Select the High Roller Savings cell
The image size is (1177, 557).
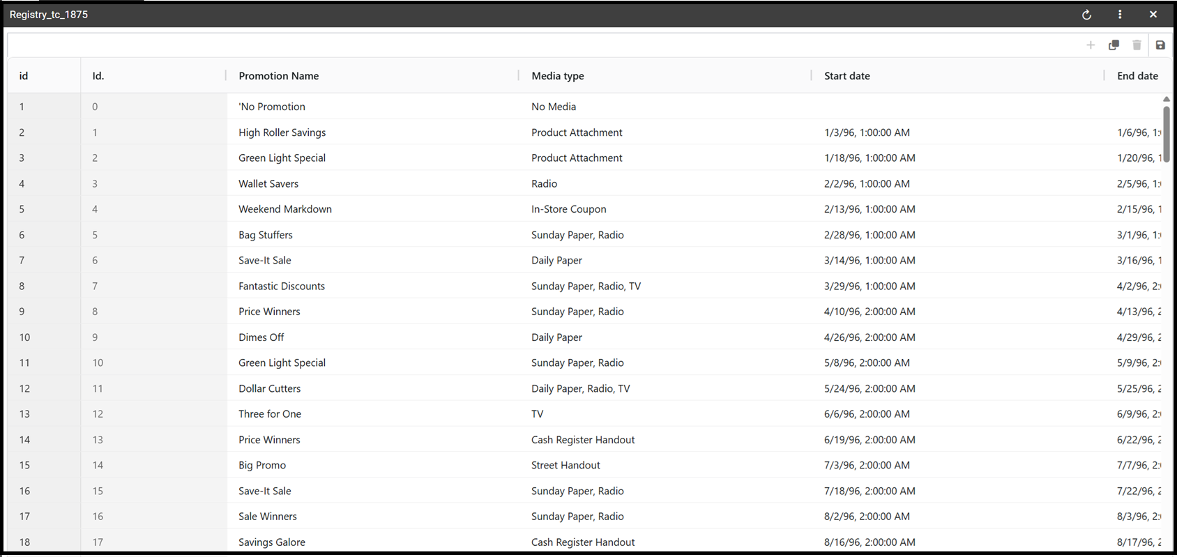[373, 132]
